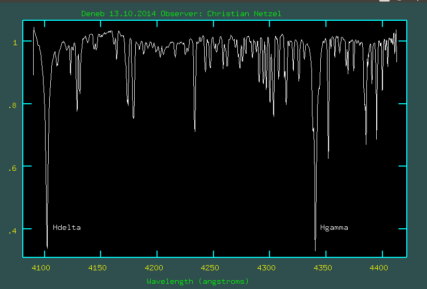Click the Hdelta line label

coord(67,227)
